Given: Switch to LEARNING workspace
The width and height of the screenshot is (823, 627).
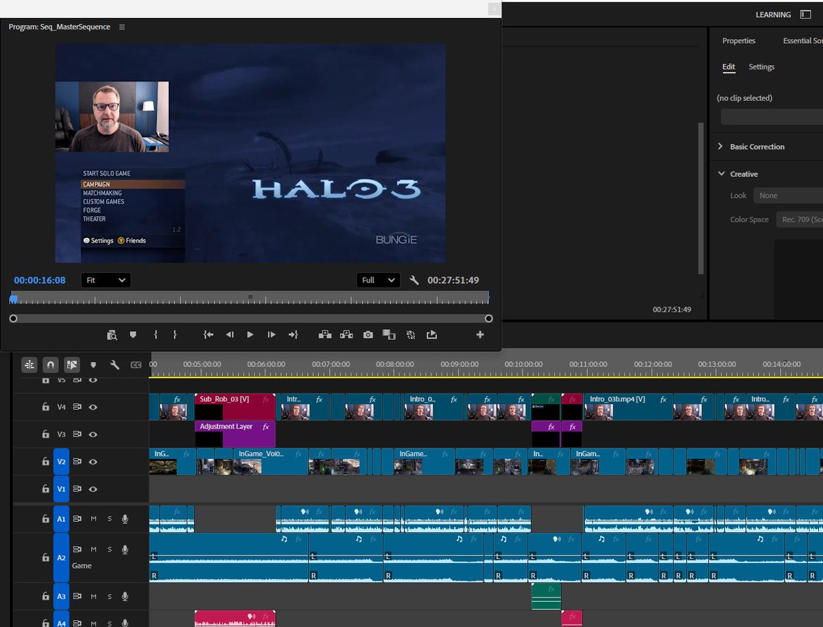Looking at the screenshot, I should point(773,14).
